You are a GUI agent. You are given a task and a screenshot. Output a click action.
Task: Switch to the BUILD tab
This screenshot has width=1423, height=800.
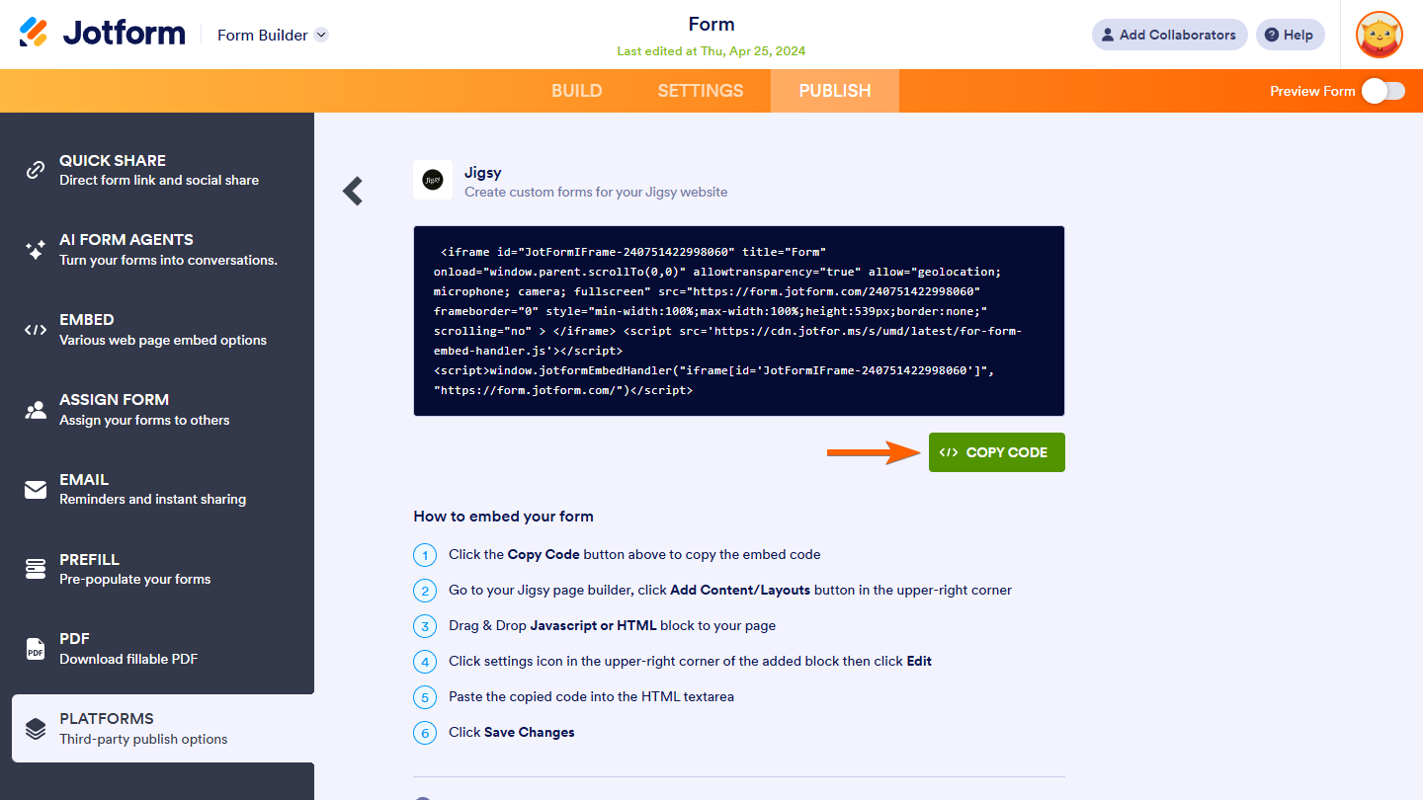pyautogui.click(x=577, y=91)
